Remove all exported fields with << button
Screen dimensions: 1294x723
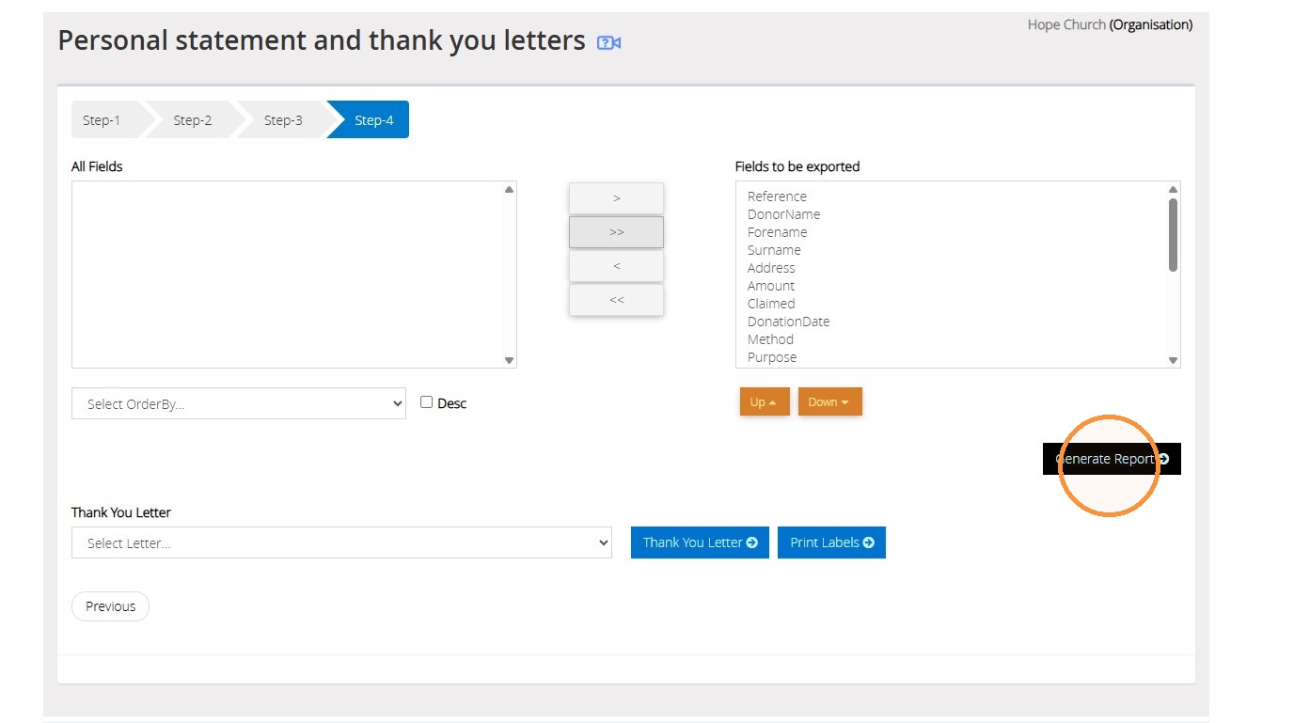(616, 300)
